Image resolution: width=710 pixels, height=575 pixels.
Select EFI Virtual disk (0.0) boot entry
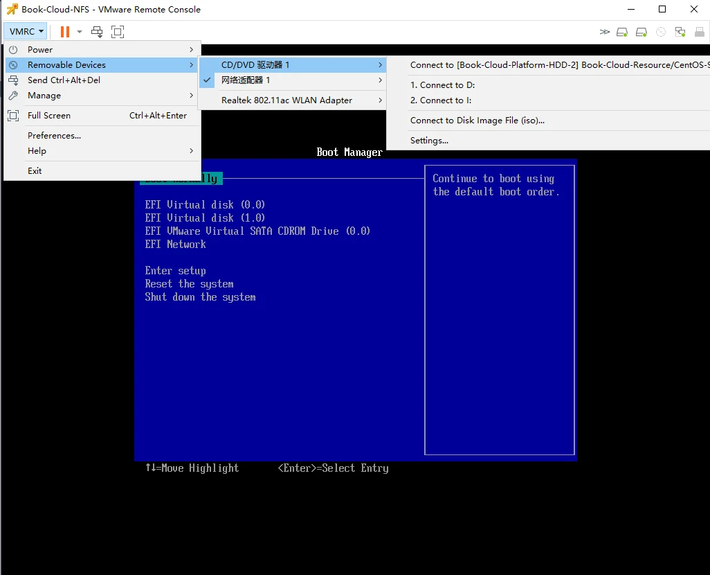[205, 205]
